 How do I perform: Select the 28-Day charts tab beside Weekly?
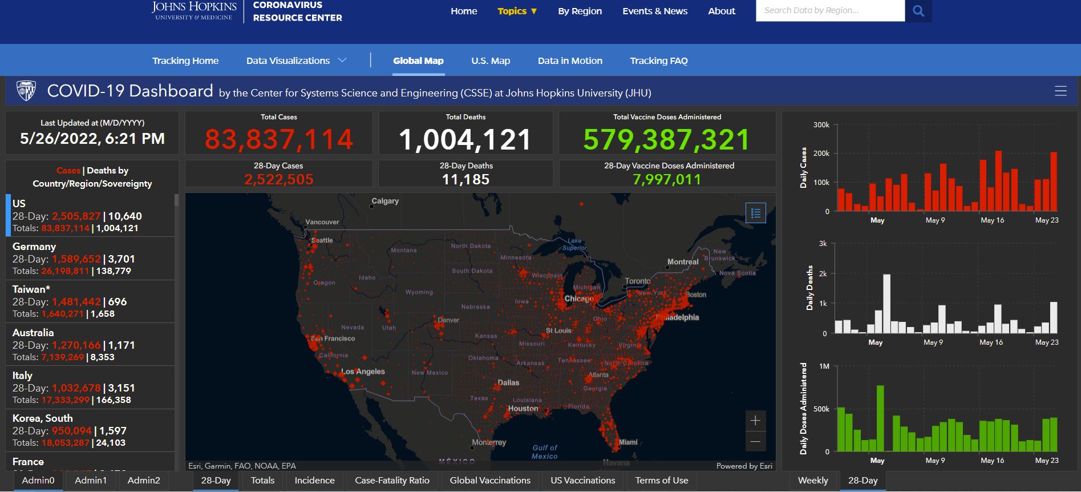[x=863, y=481]
